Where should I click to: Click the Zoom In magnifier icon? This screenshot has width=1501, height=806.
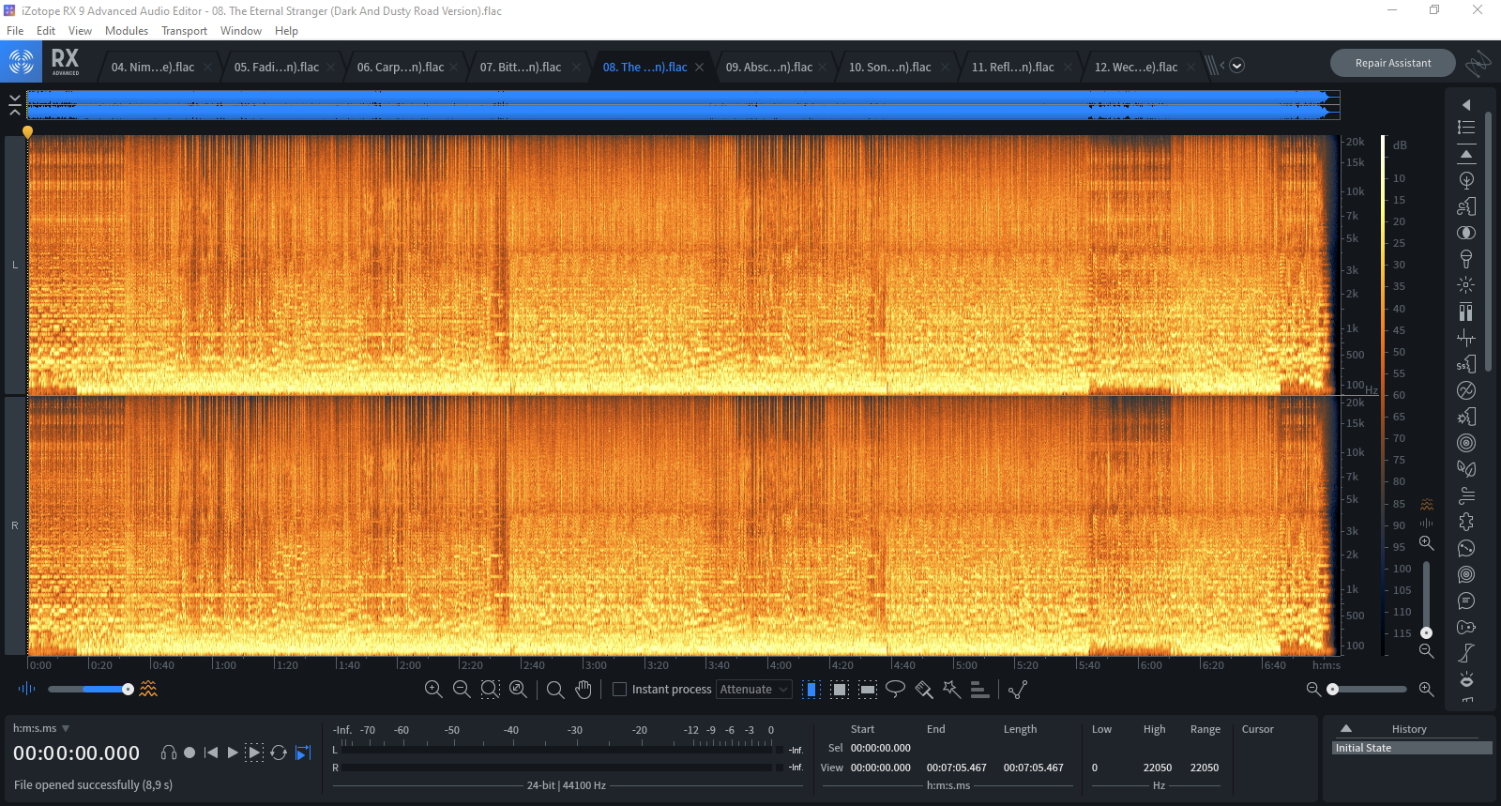(433, 690)
